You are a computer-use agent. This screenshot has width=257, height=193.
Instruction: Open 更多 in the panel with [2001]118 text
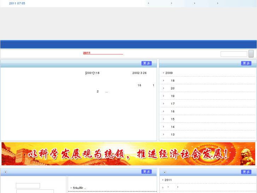click(x=147, y=63)
